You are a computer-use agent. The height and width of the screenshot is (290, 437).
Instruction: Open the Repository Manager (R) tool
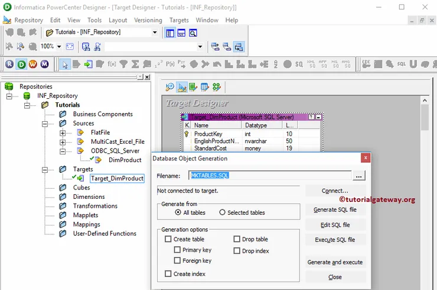click(9, 65)
